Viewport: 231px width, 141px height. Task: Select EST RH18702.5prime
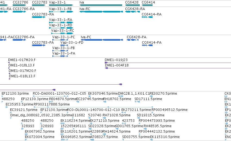(x=117, y=99)
